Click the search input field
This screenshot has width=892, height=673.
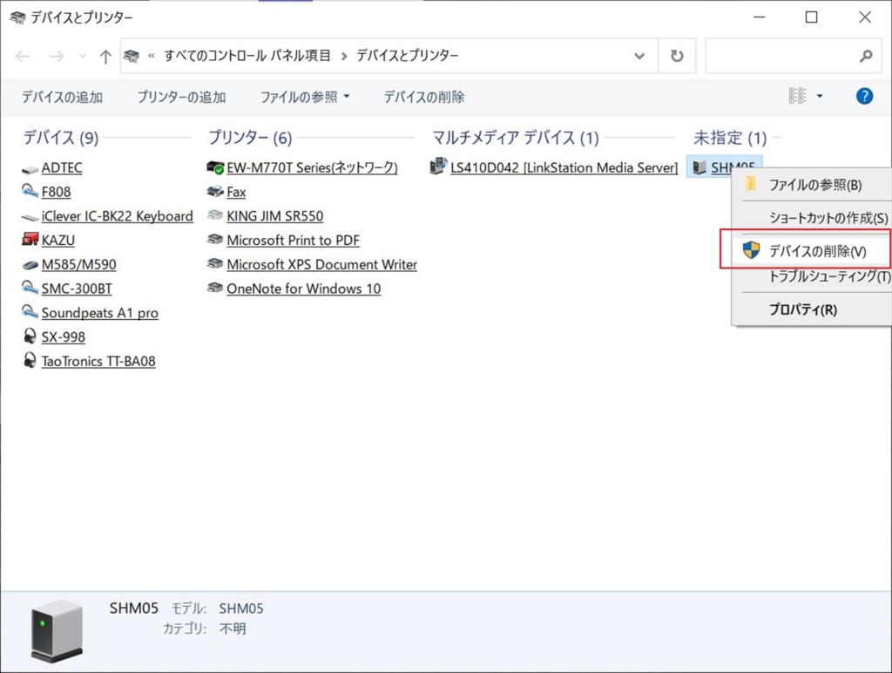tap(780, 56)
